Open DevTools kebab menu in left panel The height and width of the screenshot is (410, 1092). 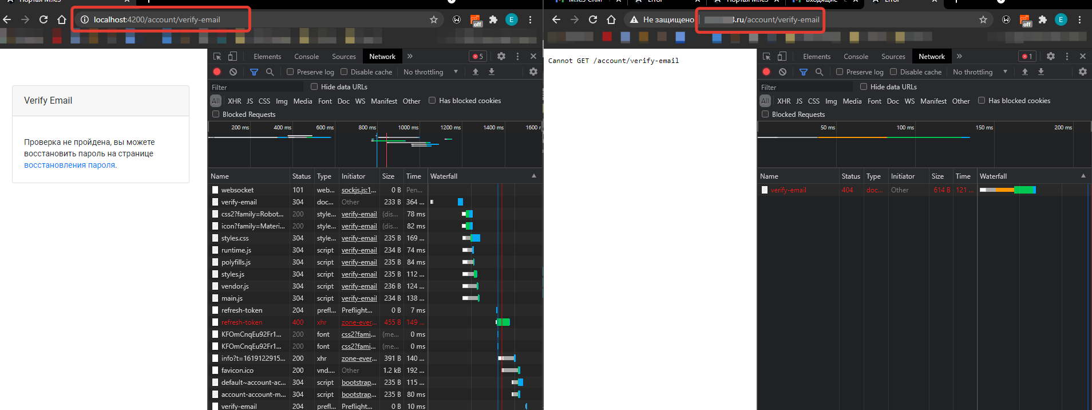pyautogui.click(x=517, y=56)
